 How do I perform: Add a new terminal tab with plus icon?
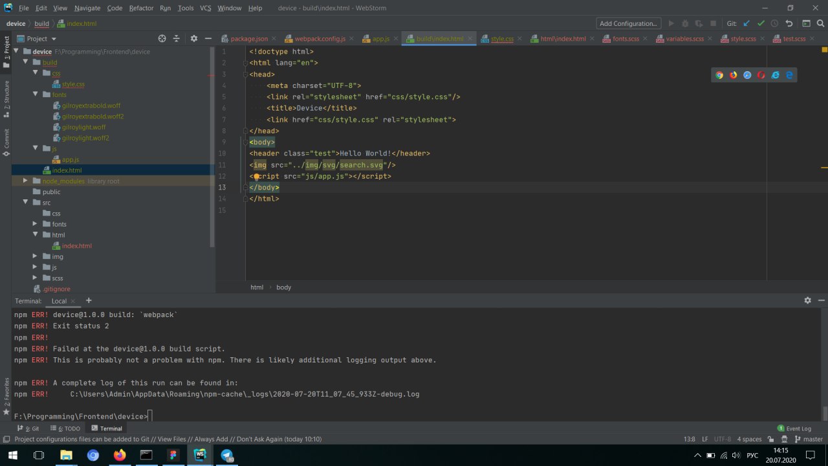tap(89, 300)
